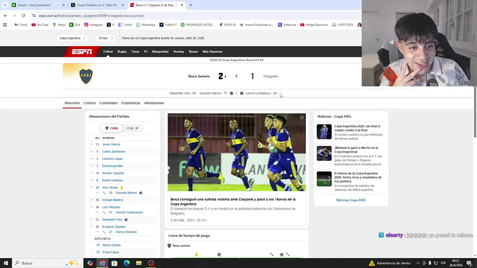
Task: Open the Maps bookmark
Action: pos(59,25)
